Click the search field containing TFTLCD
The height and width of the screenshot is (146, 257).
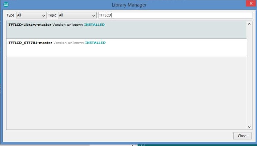[175, 15]
